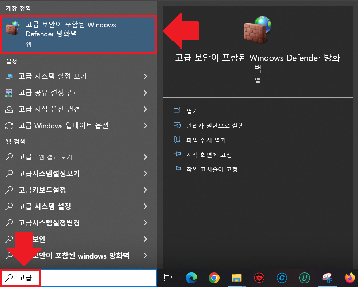Image resolution: width=358 pixels, height=287 pixels.
Task: Click the pin icon beside 시작 화면에 고정
Action: (x=177, y=154)
